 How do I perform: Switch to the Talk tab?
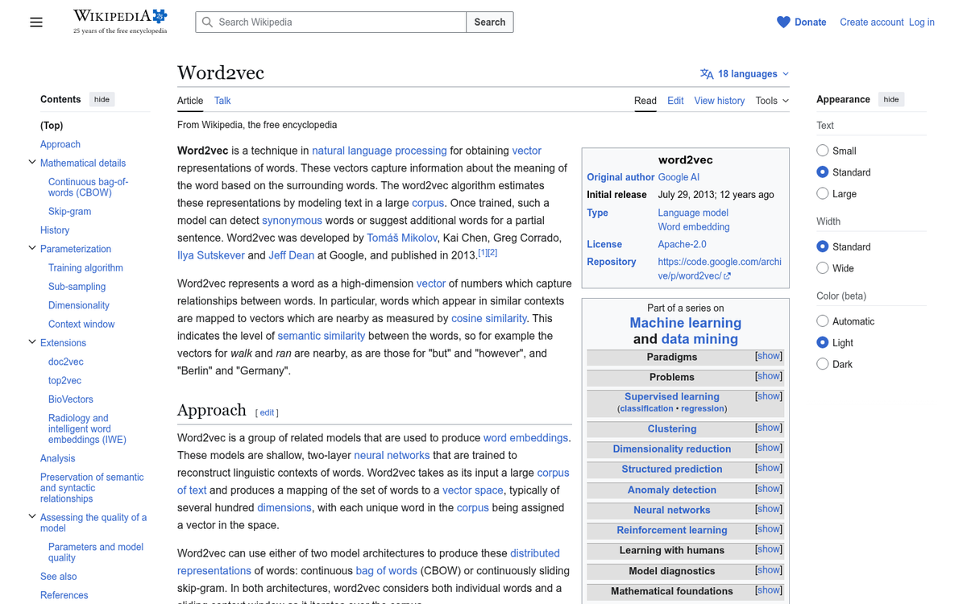(222, 101)
